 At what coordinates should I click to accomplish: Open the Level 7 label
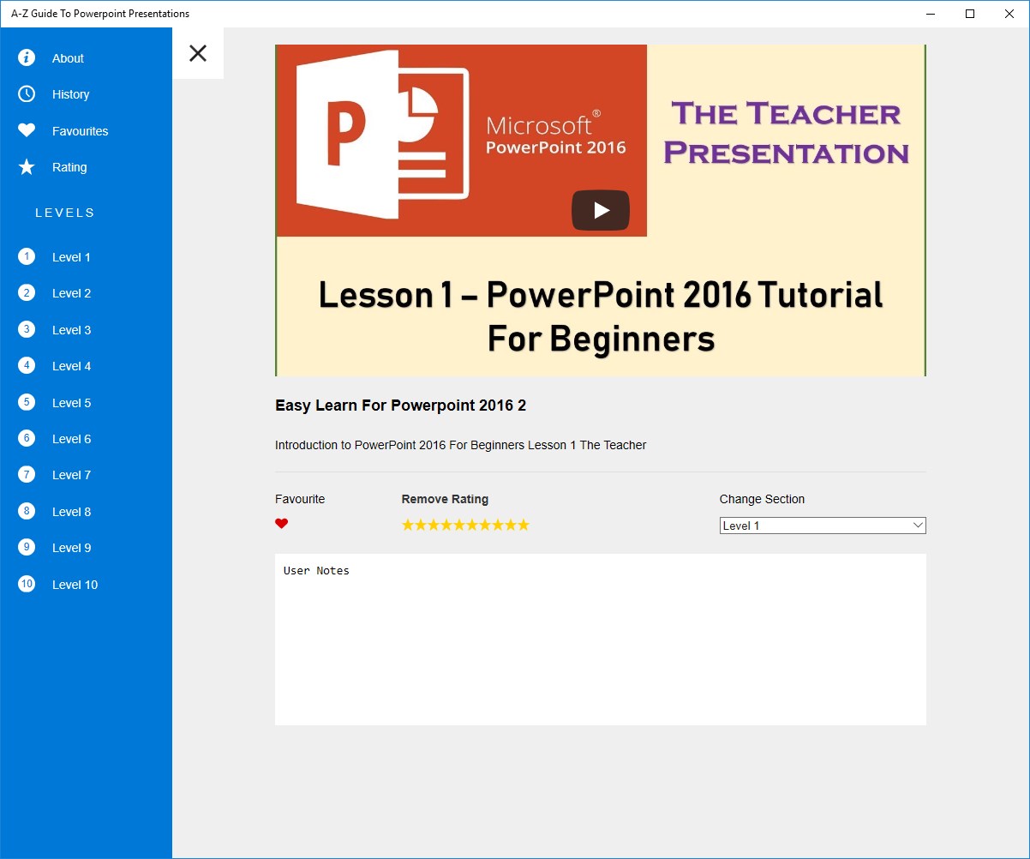tap(71, 475)
